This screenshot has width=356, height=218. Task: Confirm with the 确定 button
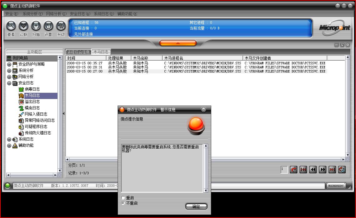pos(196,206)
